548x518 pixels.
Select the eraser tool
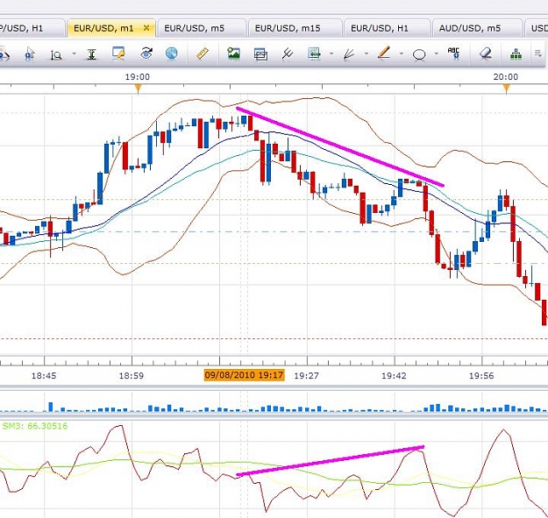[x=486, y=53]
